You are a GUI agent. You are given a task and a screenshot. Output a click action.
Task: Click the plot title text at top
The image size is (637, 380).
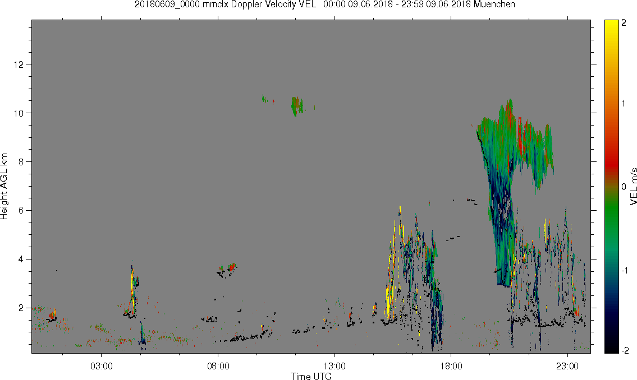click(x=325, y=4)
